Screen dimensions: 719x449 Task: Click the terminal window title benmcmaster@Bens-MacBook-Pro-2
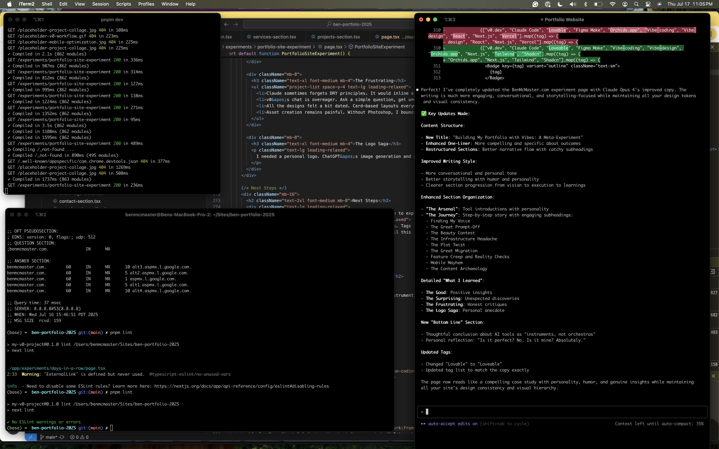[x=200, y=215]
